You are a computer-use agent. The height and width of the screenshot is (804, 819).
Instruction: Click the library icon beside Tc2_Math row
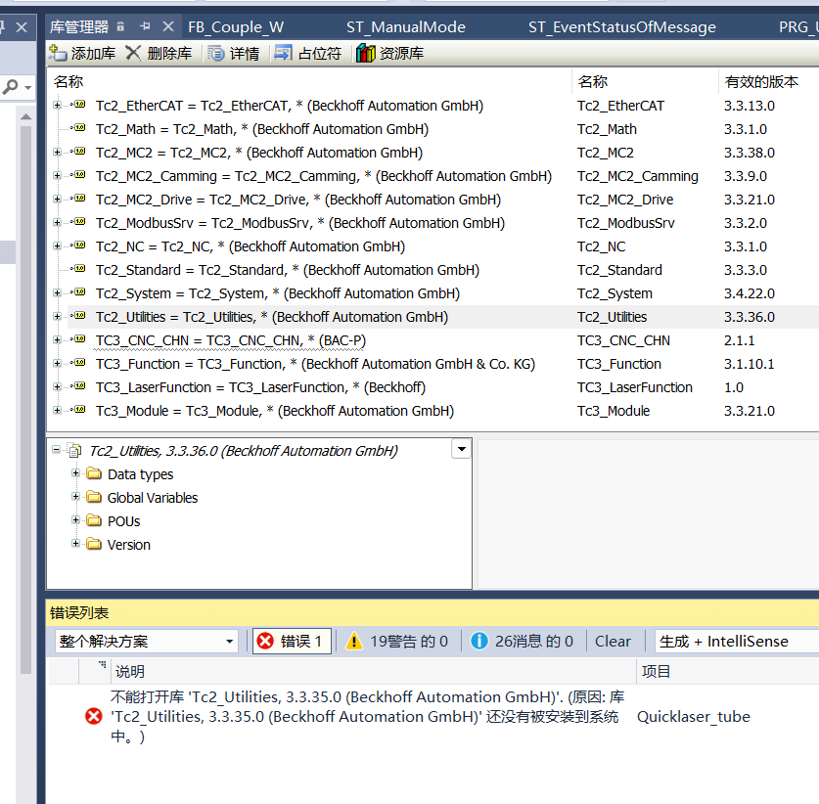80,127
